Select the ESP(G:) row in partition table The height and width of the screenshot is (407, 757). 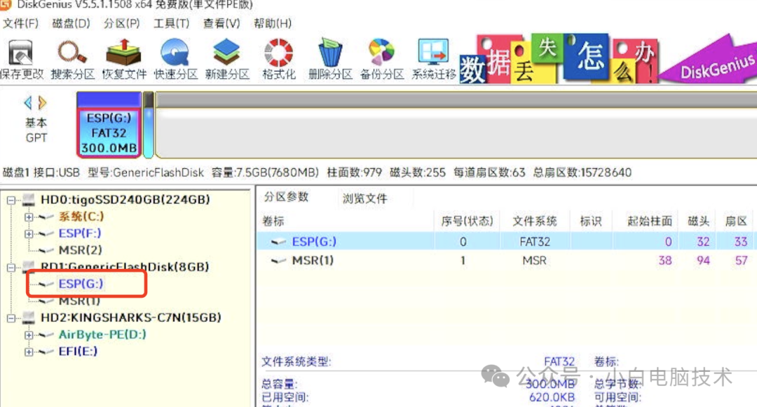coord(507,241)
